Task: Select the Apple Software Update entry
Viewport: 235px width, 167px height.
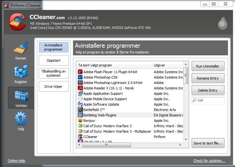Action: point(101,104)
